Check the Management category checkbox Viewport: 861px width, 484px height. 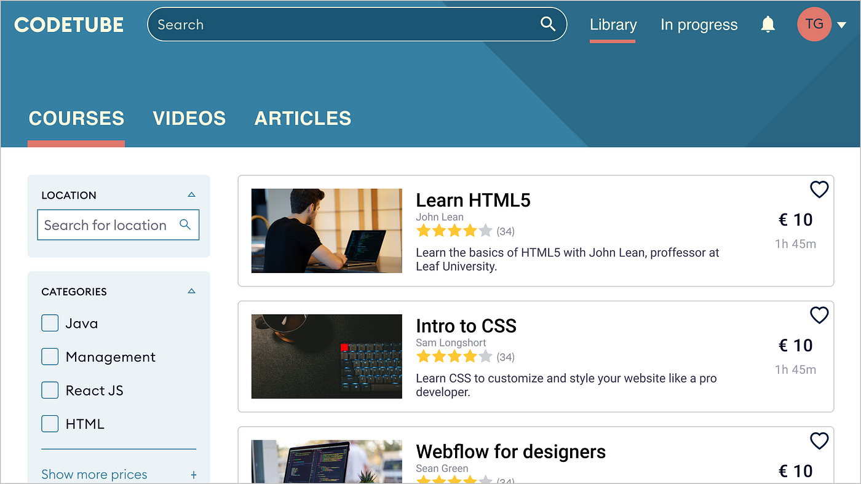50,357
